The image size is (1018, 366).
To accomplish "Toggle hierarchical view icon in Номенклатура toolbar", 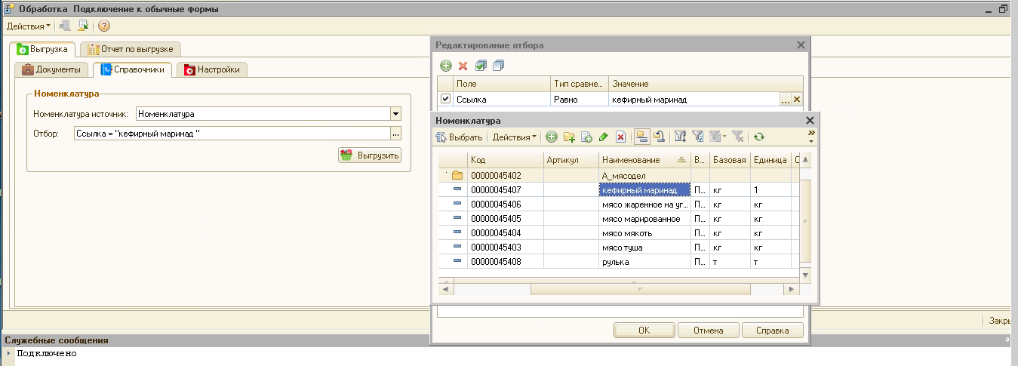I will [x=641, y=137].
